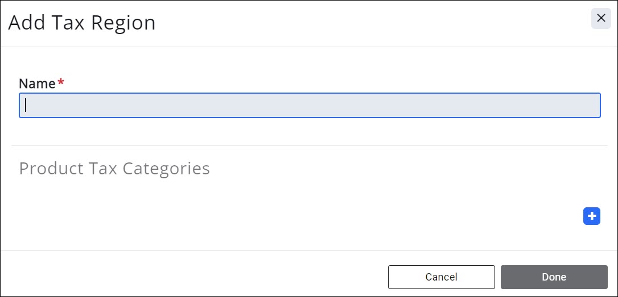Click the Product Tax Categories heading
The image size is (618, 297).
tap(114, 169)
